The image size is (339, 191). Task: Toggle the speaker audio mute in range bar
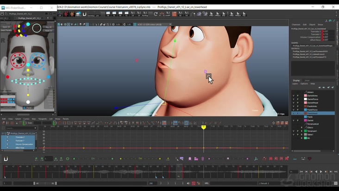point(188,183)
